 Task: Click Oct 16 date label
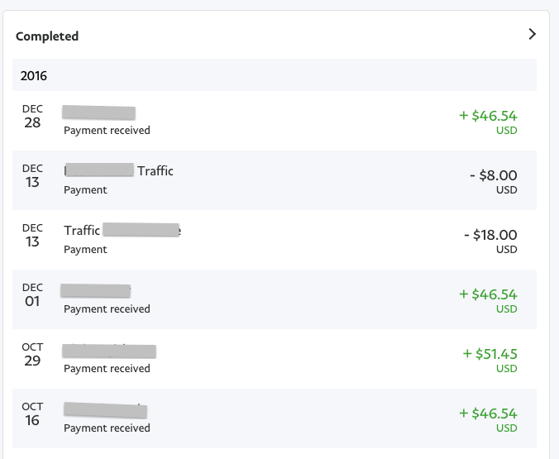[x=32, y=414]
